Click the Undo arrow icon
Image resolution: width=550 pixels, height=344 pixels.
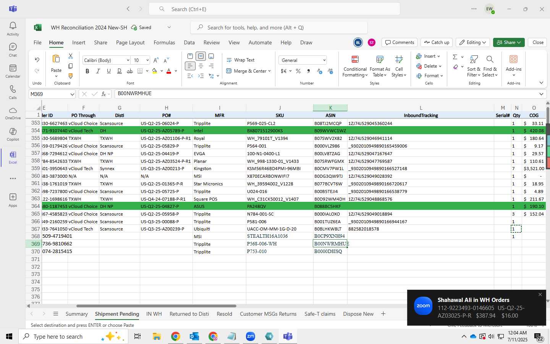pyautogui.click(x=37, y=60)
